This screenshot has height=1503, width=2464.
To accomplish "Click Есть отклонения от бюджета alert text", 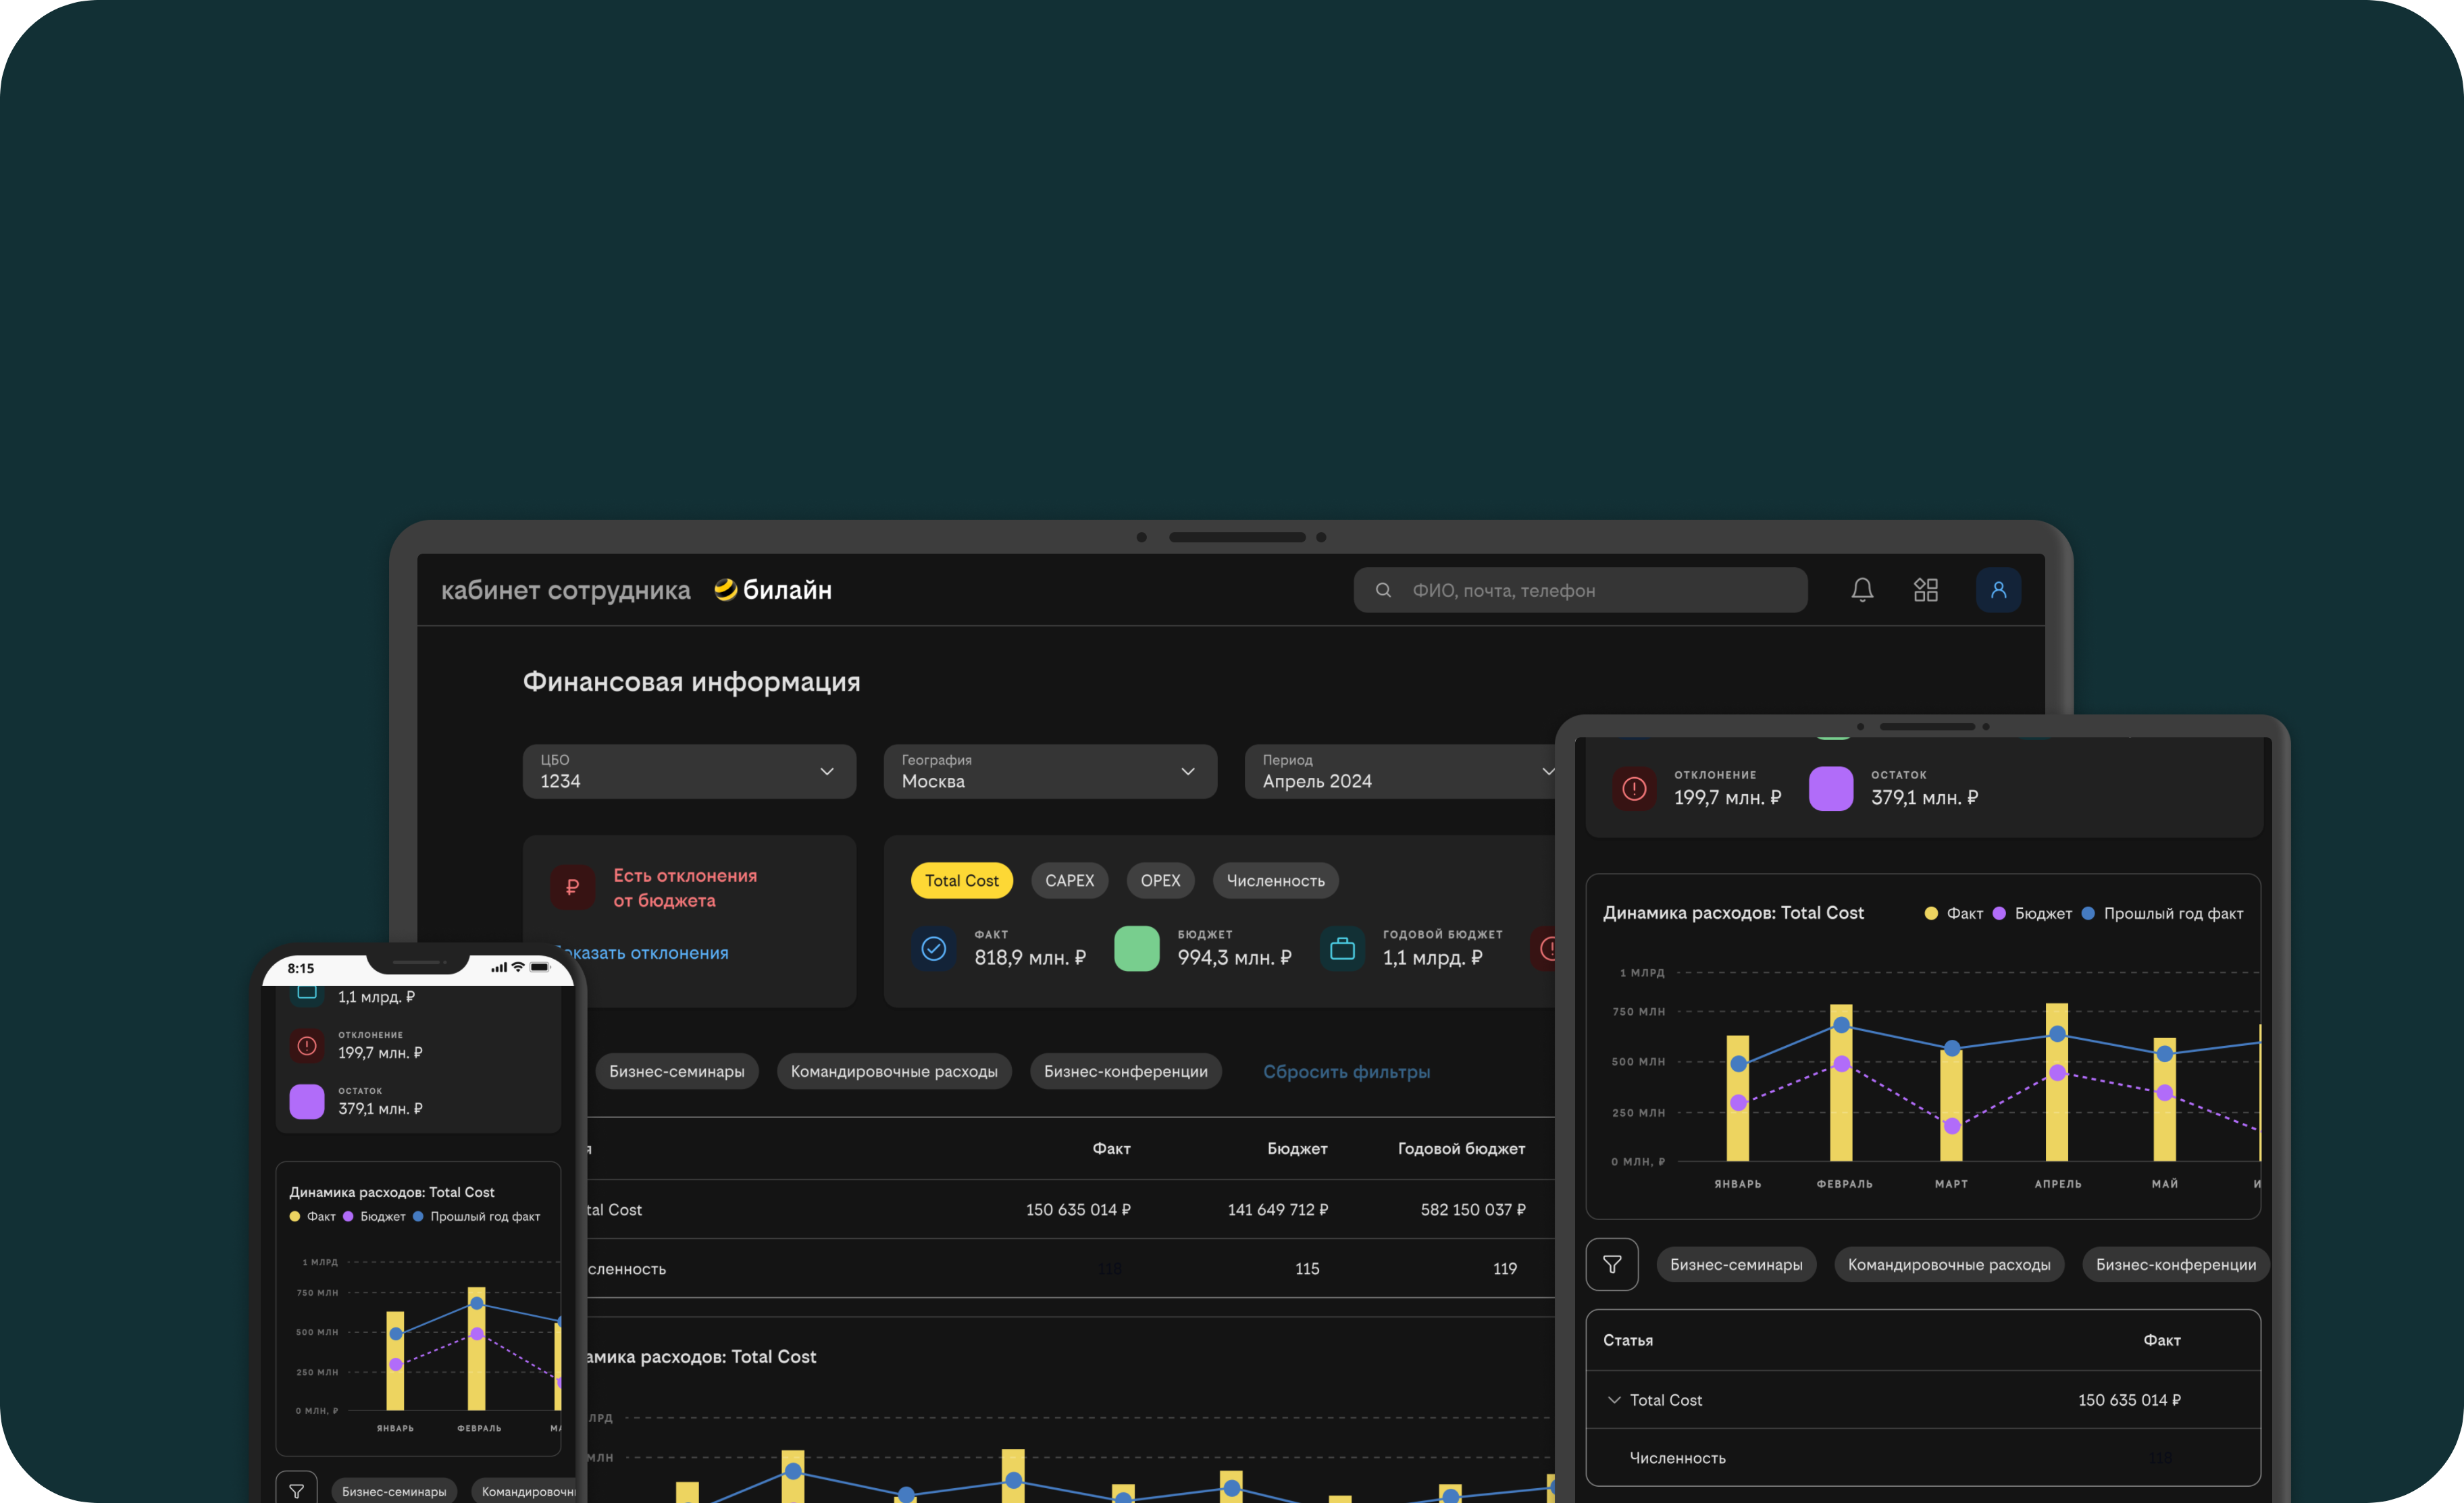I will 685,887.
